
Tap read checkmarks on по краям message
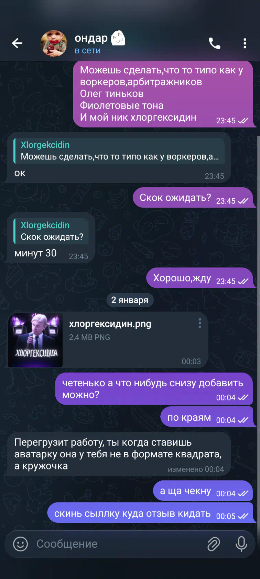243,420
